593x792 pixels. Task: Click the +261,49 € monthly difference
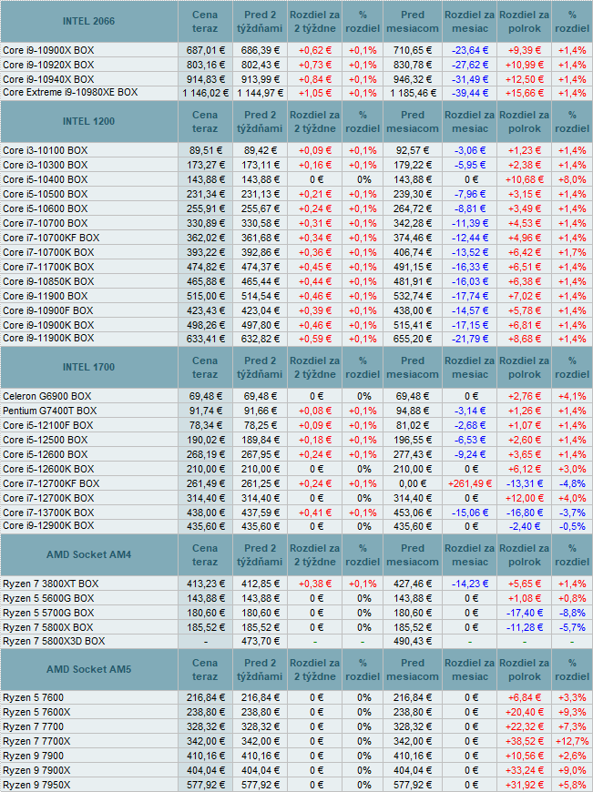(x=470, y=484)
